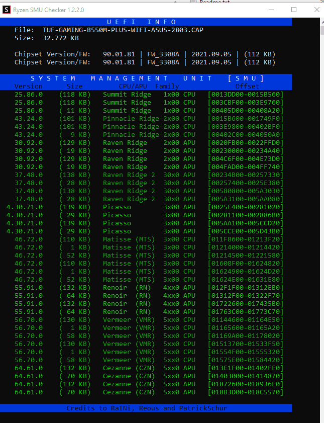The height and width of the screenshot is (423, 324).
Task: Click offset [01165600-01165A20]
Action: 245,328
